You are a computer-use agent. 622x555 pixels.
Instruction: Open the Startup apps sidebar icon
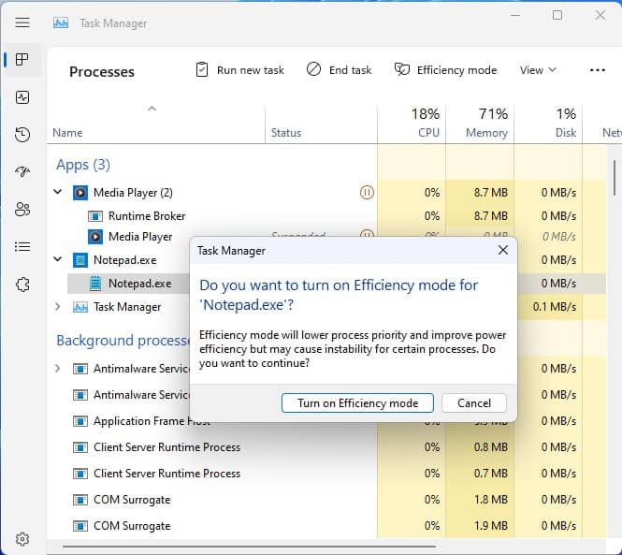click(x=22, y=171)
